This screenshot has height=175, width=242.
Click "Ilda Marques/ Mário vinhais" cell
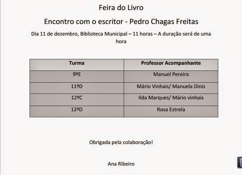click(171, 100)
